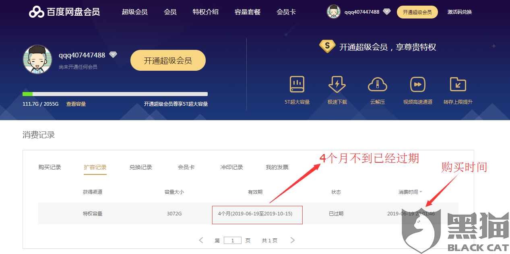Image resolution: width=510 pixels, height=254 pixels.
Task: Click the small avatar in the header
Action: [334, 12]
